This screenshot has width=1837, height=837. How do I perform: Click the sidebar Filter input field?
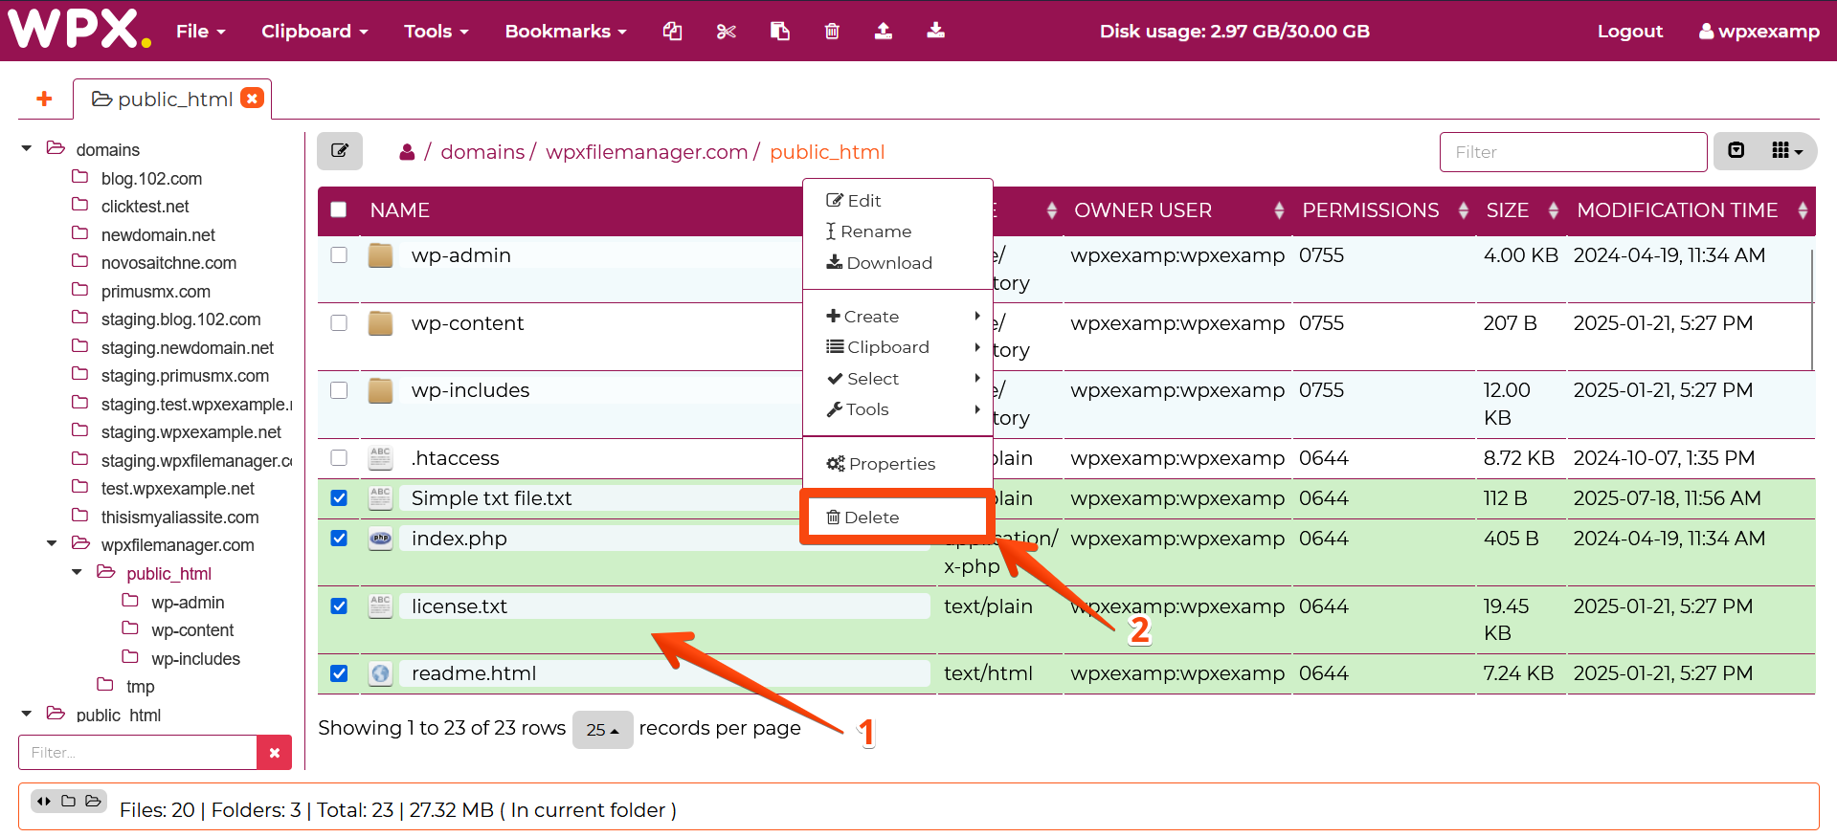click(x=138, y=753)
